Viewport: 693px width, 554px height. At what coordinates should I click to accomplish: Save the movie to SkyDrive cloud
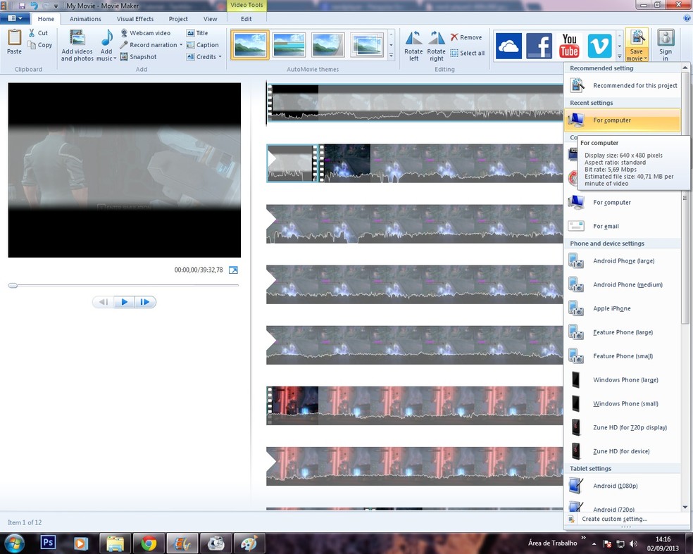coord(509,44)
